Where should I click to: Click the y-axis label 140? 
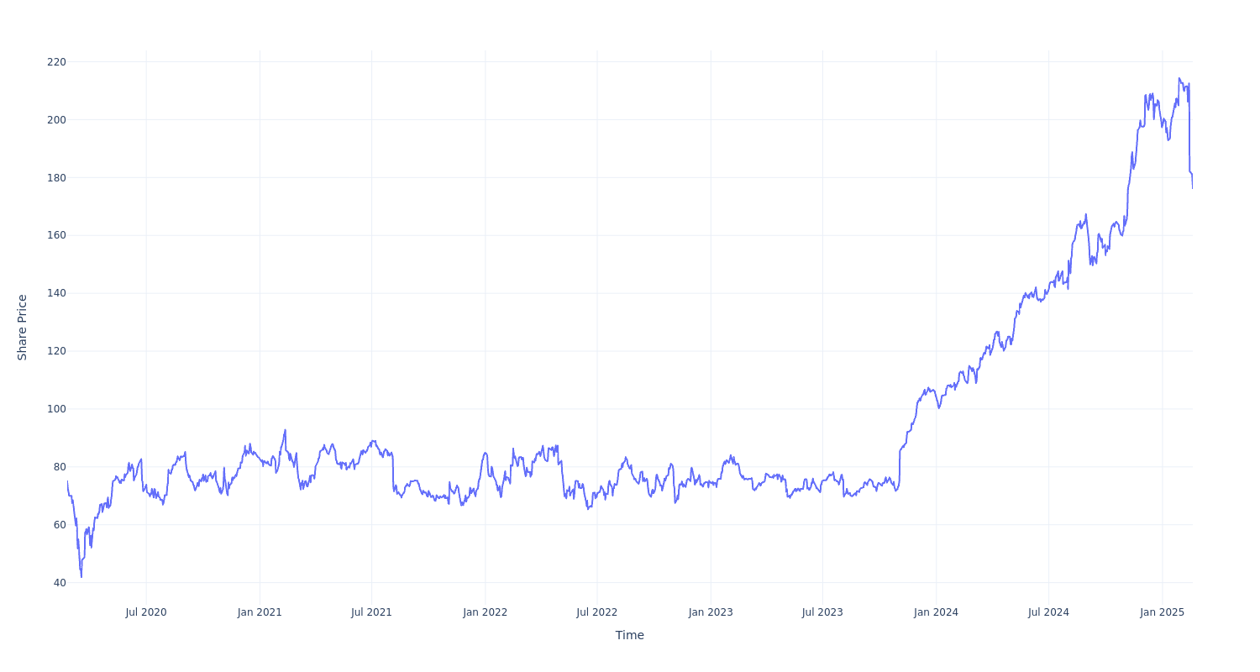pos(56,293)
